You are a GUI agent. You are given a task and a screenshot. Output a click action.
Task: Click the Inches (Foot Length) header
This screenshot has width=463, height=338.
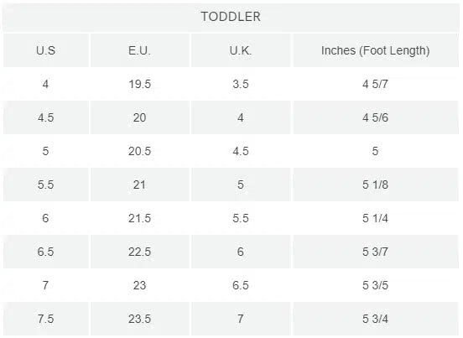pos(375,50)
